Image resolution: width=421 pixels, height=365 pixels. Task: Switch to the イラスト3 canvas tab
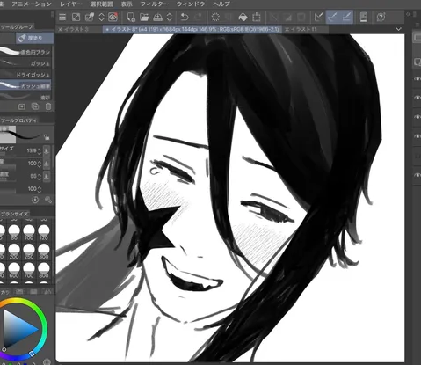pos(76,29)
